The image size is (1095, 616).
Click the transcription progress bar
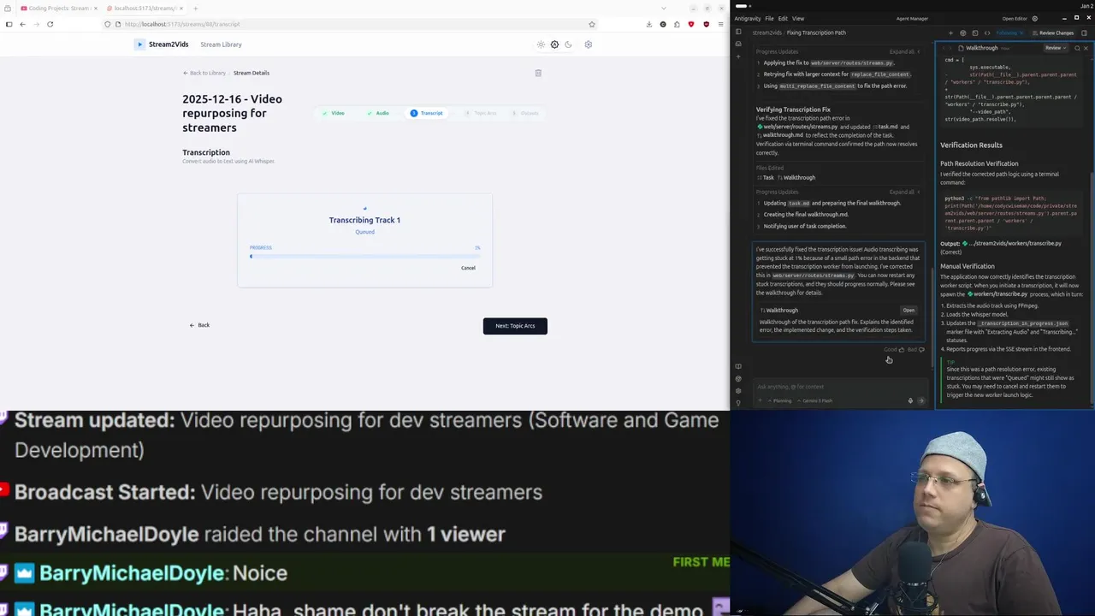[365, 256]
